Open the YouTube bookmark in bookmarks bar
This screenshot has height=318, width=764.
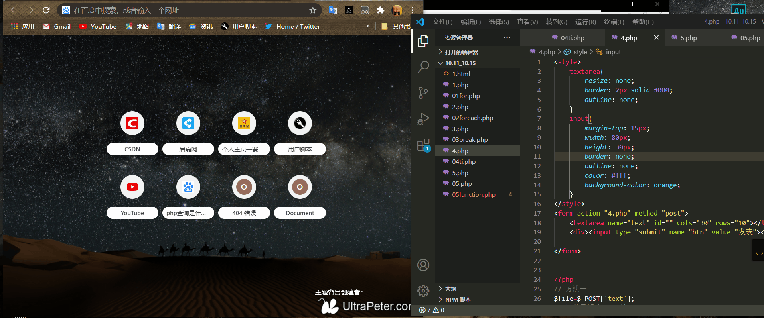pos(98,27)
